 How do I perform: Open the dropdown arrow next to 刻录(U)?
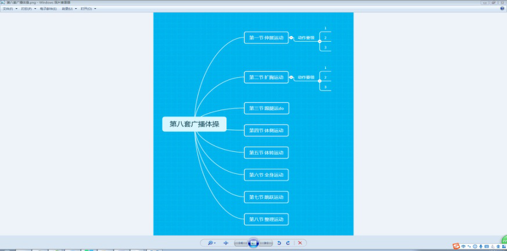tap(76, 9)
